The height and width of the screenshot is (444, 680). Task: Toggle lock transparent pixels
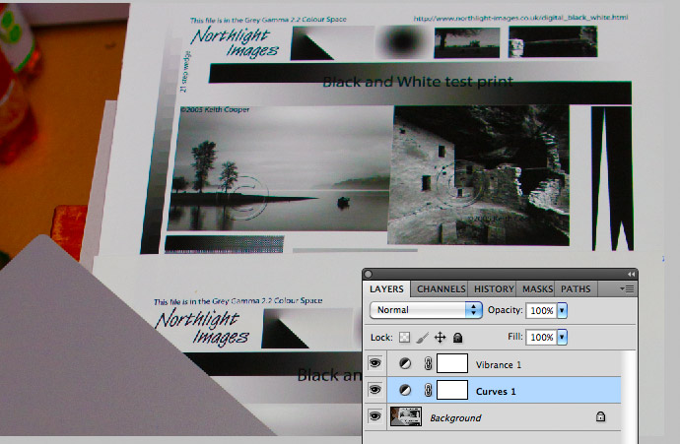coord(404,338)
